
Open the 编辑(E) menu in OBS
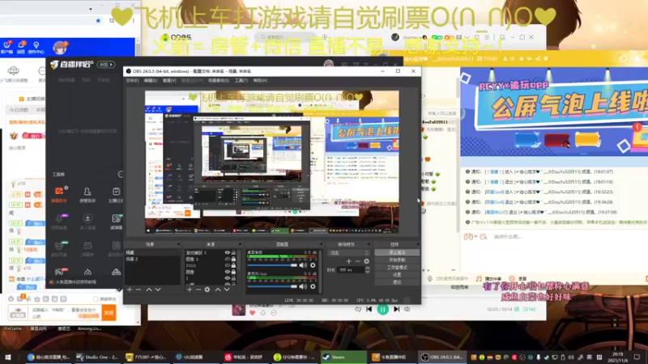(x=151, y=80)
